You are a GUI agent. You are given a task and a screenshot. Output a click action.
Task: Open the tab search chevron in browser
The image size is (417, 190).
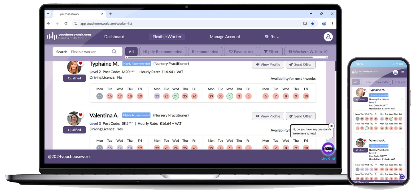click(x=48, y=14)
